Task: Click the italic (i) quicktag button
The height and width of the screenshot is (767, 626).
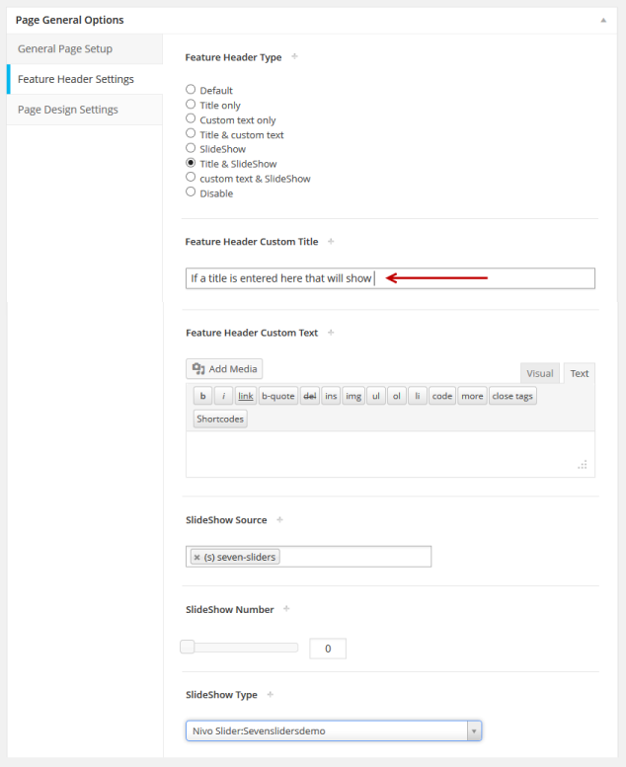Action: (224, 396)
